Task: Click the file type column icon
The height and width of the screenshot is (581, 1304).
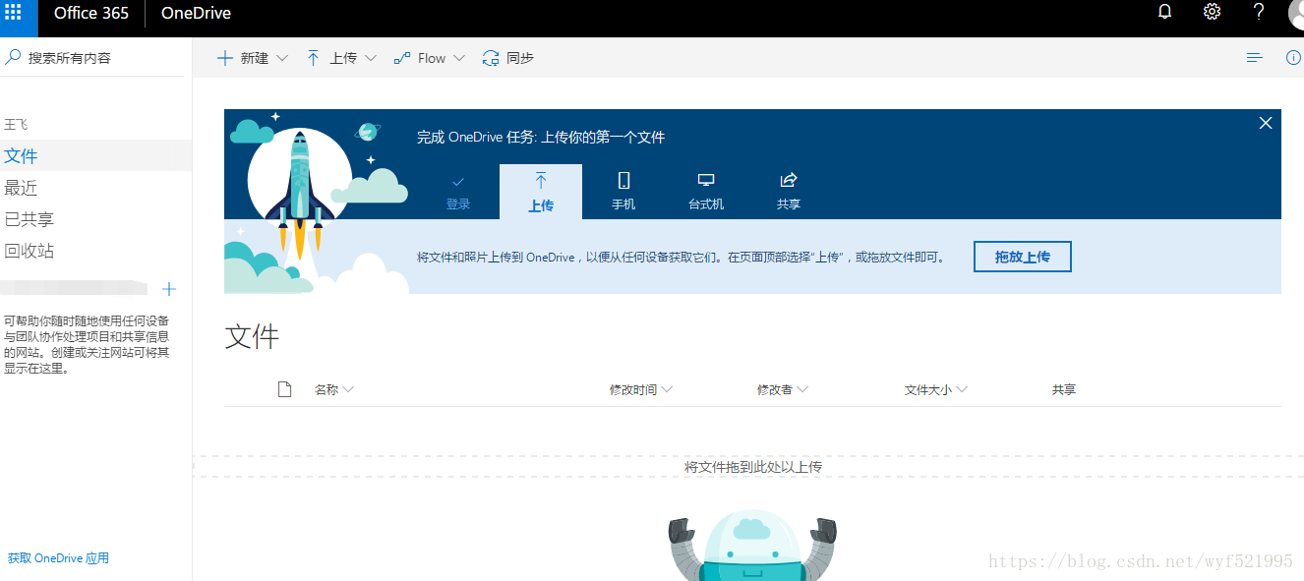Action: point(285,389)
